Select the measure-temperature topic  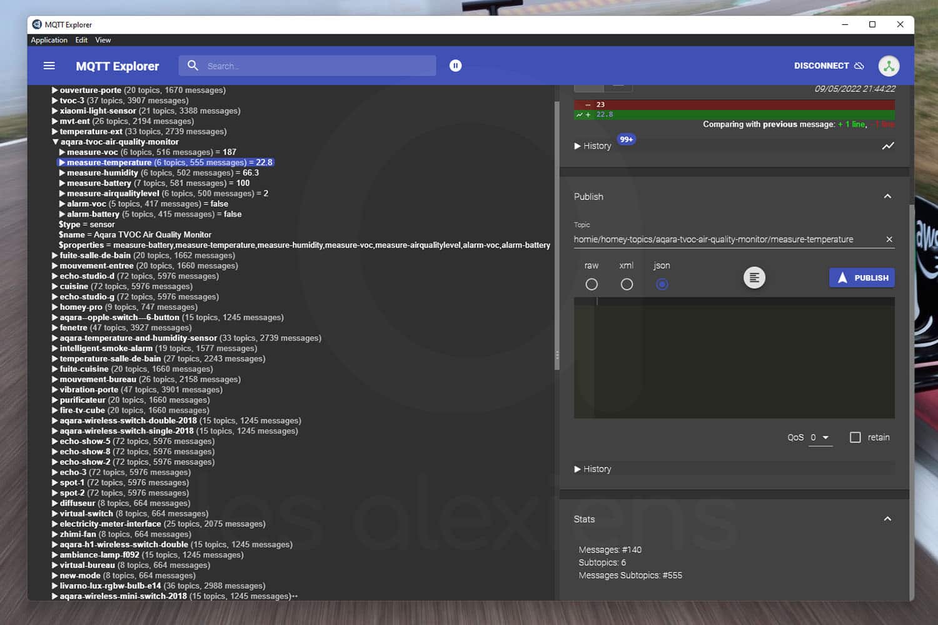166,162
